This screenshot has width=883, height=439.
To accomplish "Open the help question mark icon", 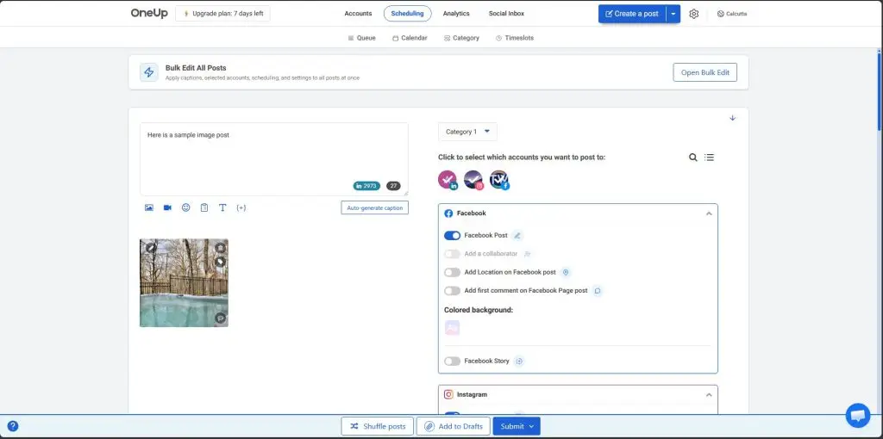I will tap(12, 426).
